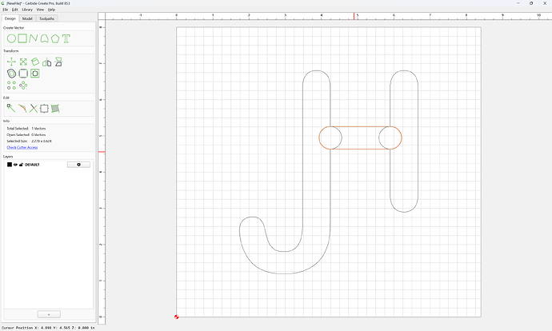The image size is (552, 331).
Task: Click the DEFAULT layer black color swatch
Action: click(x=10, y=165)
